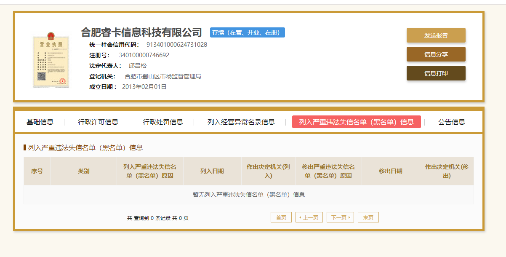Go to the 列入经营异常名录信息 tab
506x257 pixels.
tap(241, 122)
